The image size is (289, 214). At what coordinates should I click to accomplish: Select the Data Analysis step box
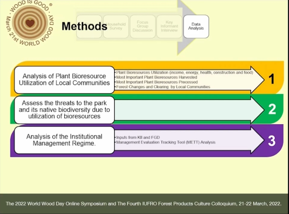tap(196, 27)
